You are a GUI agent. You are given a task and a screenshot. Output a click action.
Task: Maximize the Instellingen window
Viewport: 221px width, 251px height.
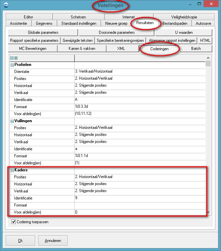tap(199, 4)
